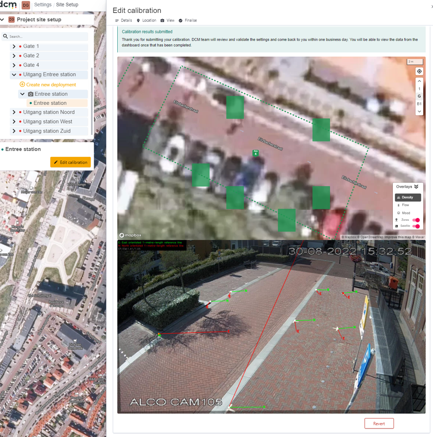Click the Zone 4 marker on map
Viewport: 433px width, 437px height.
tap(256, 153)
